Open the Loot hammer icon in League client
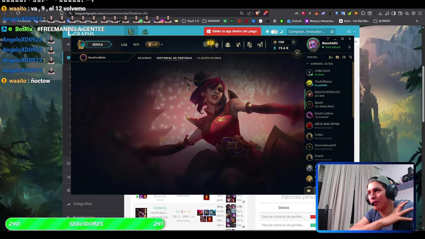 pos(238,44)
